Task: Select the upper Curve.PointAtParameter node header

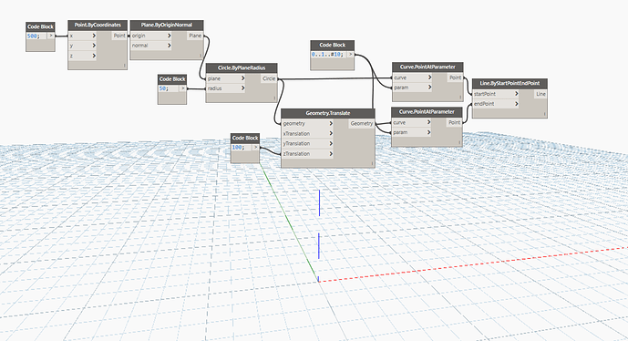Action: point(427,67)
